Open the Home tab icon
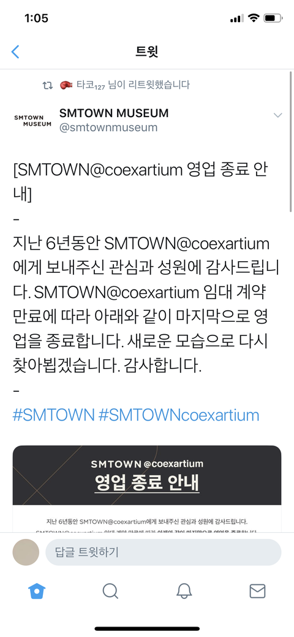 coord(37,590)
